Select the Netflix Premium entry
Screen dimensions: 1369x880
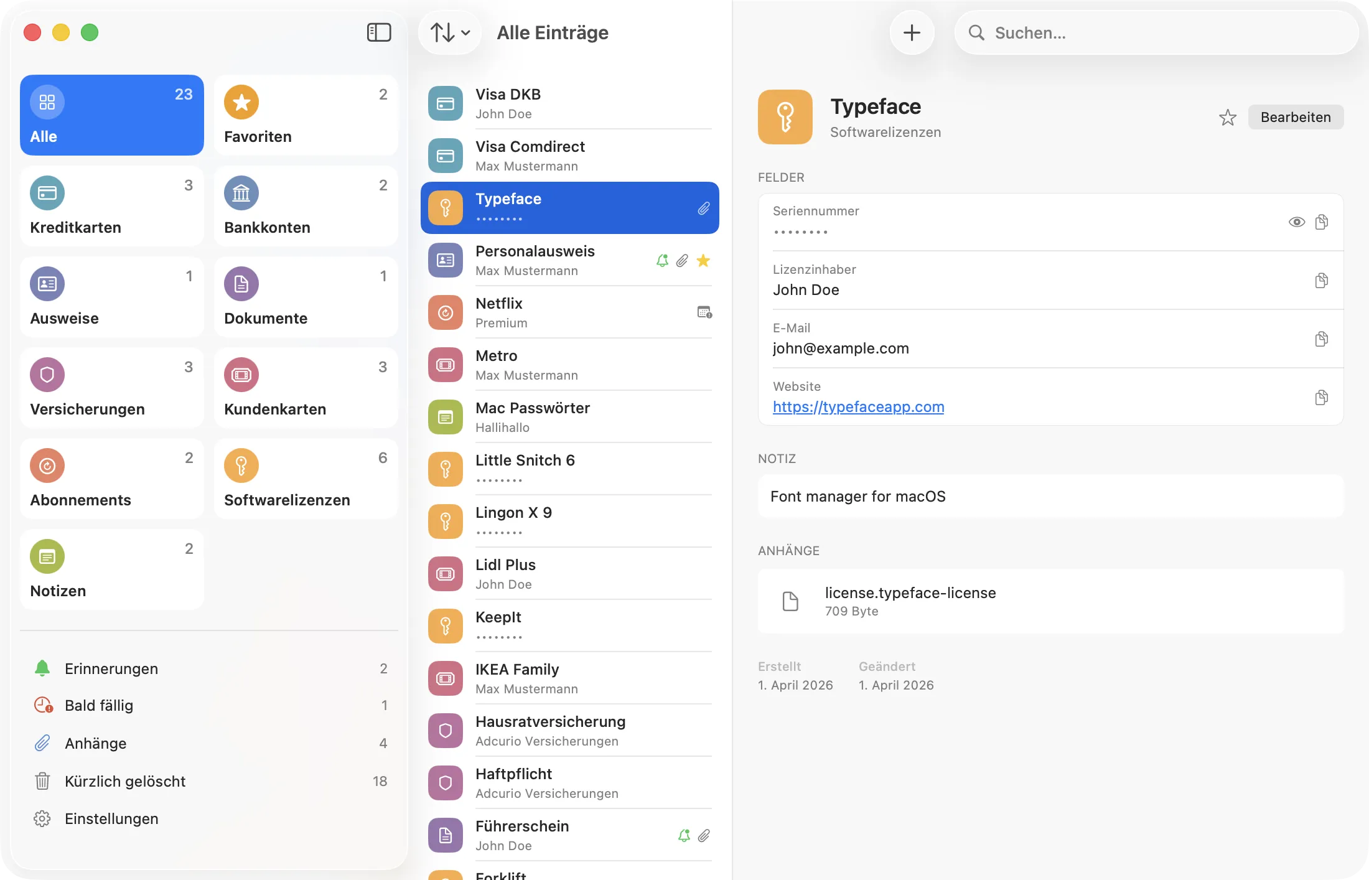pyautogui.click(x=569, y=312)
